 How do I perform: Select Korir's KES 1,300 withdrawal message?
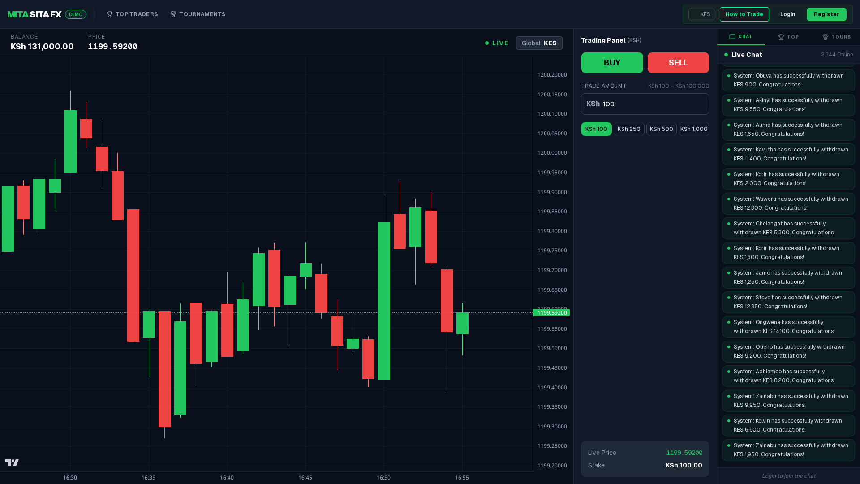(789, 253)
